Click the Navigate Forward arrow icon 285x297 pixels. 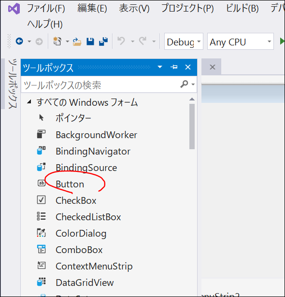coord(39,42)
